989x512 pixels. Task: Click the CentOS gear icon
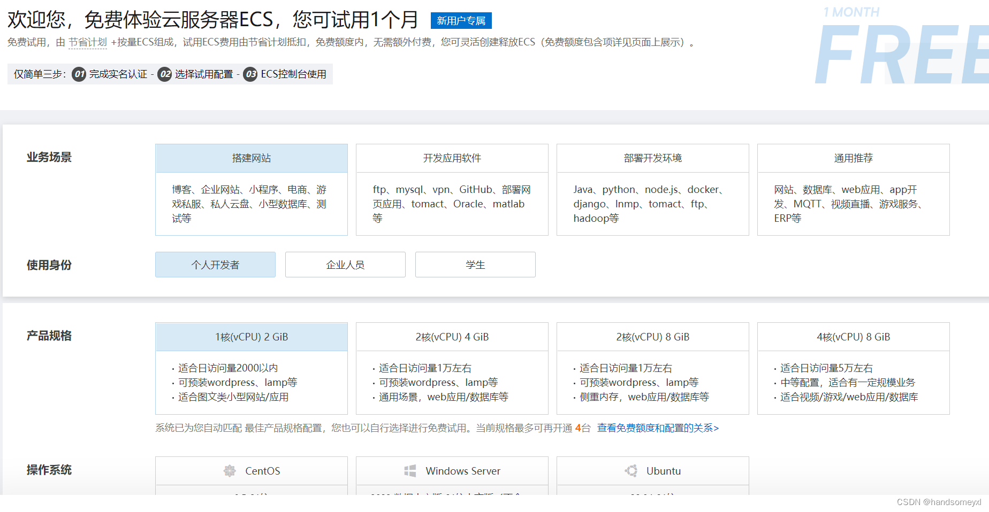pyautogui.click(x=230, y=471)
